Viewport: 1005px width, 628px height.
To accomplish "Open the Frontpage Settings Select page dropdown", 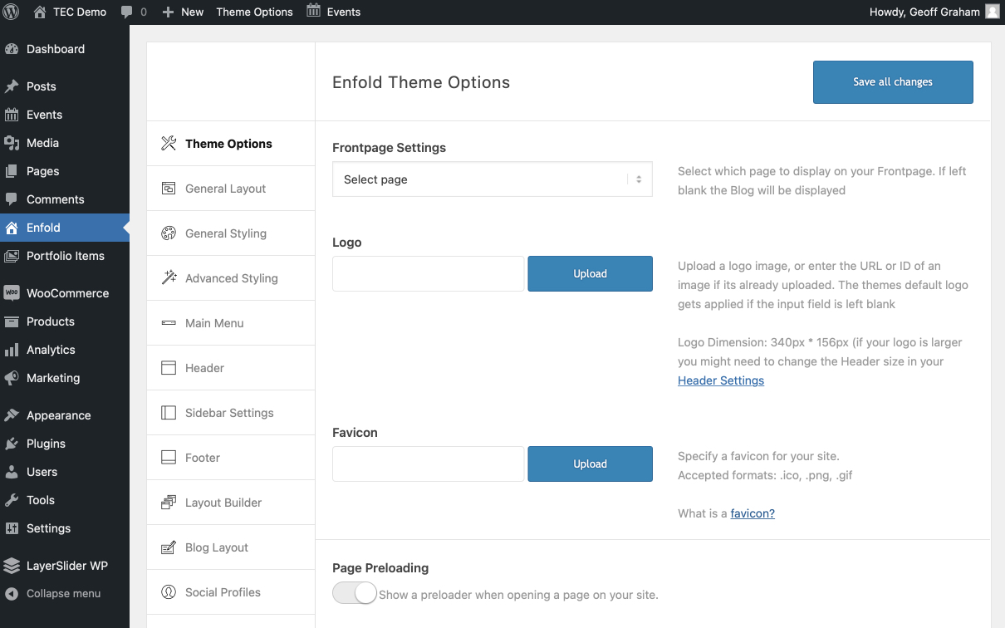I will pyautogui.click(x=493, y=179).
